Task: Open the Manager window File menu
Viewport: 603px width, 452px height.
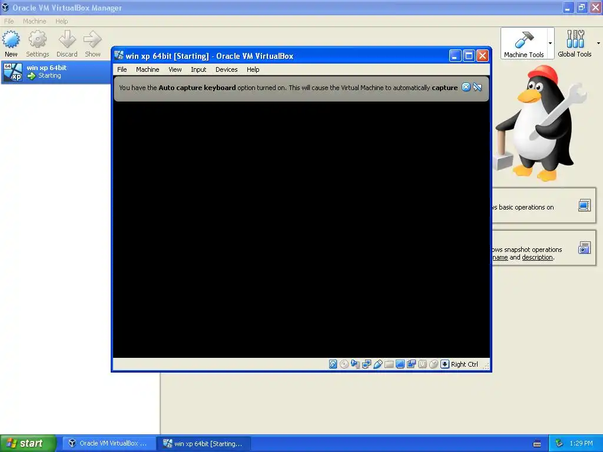Action: click(x=9, y=21)
